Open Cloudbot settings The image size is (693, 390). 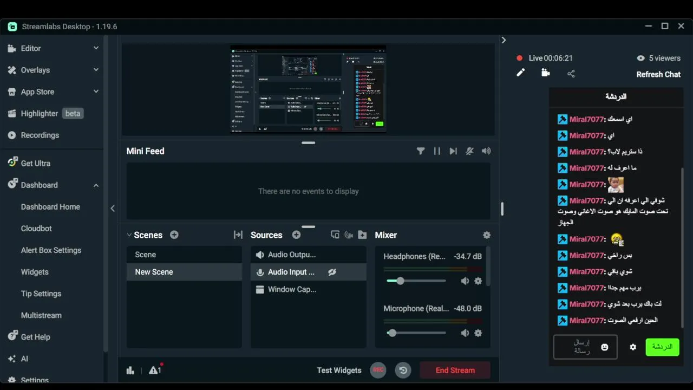click(36, 228)
